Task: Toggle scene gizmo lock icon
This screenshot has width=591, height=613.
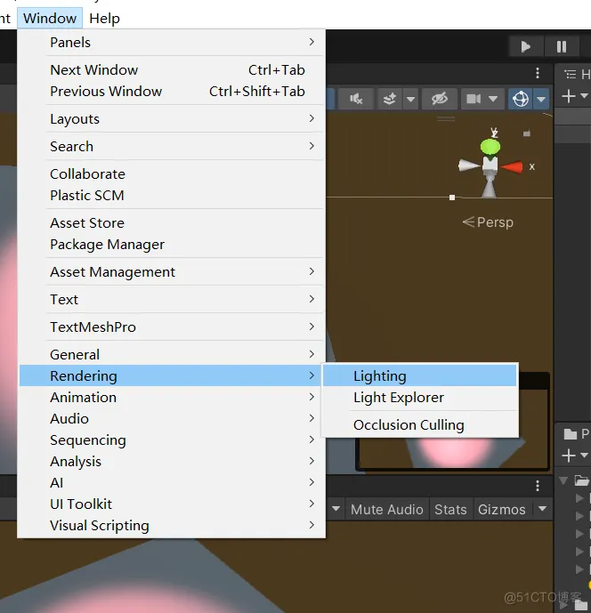Action: (x=527, y=133)
